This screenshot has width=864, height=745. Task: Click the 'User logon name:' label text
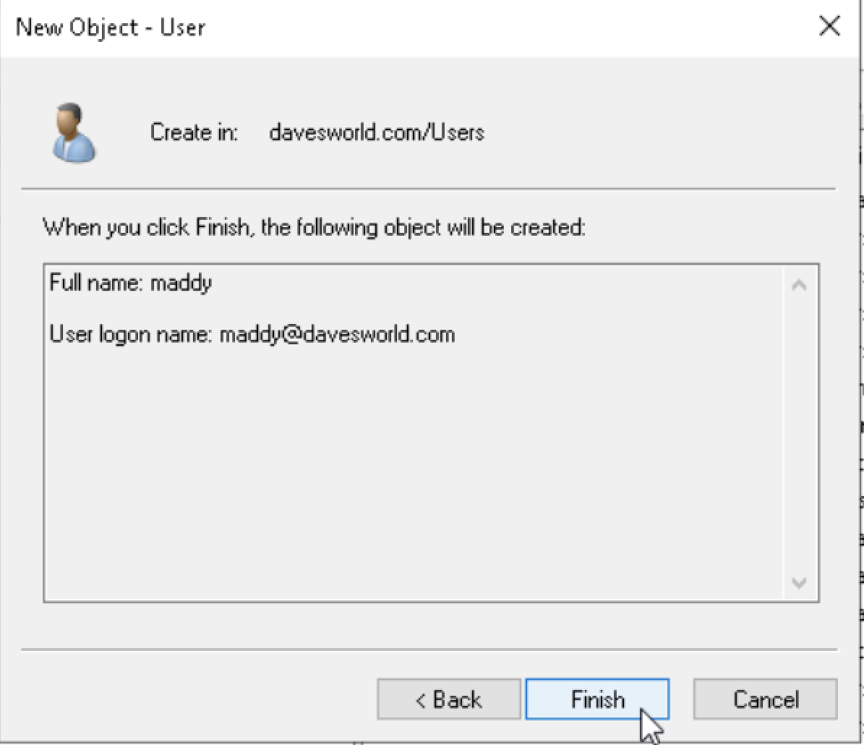coord(131,335)
